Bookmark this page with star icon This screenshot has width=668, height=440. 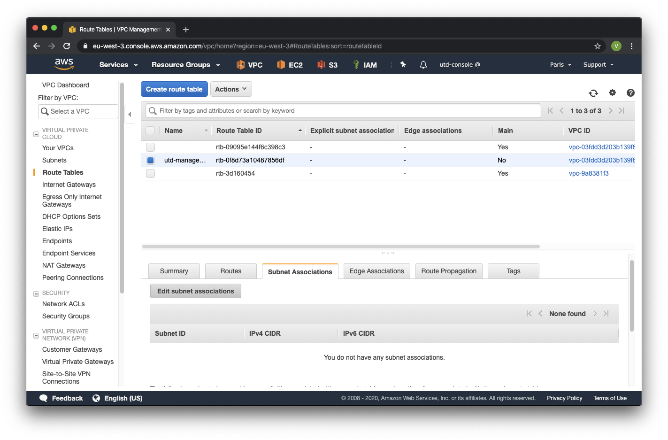[598, 46]
